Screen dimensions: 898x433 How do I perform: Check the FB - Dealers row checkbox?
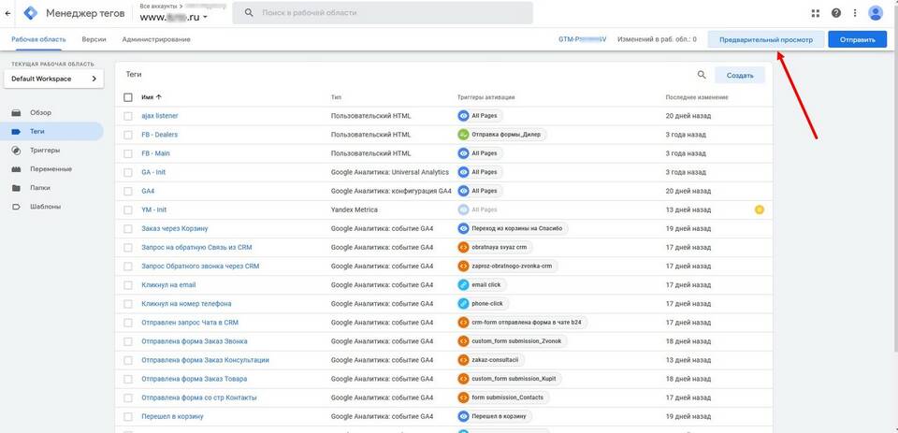128,135
